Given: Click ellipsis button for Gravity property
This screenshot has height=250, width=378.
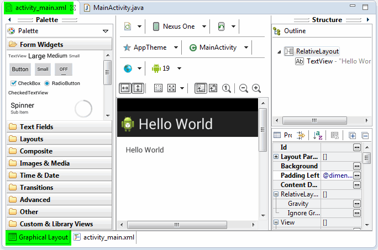Looking at the screenshot, I should pyautogui.click(x=357, y=204).
